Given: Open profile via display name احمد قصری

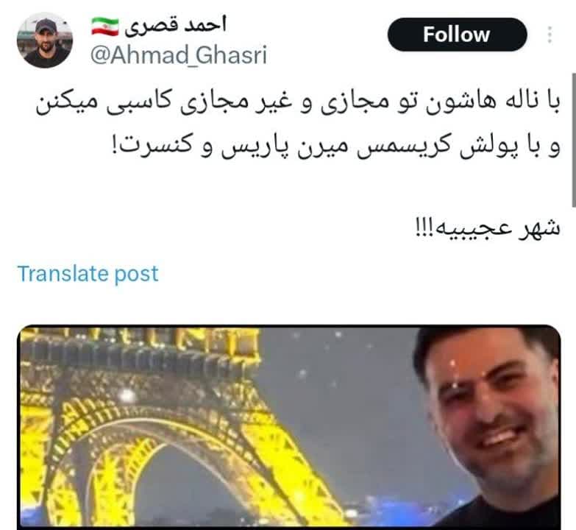Looking at the screenshot, I should pyautogui.click(x=175, y=26).
